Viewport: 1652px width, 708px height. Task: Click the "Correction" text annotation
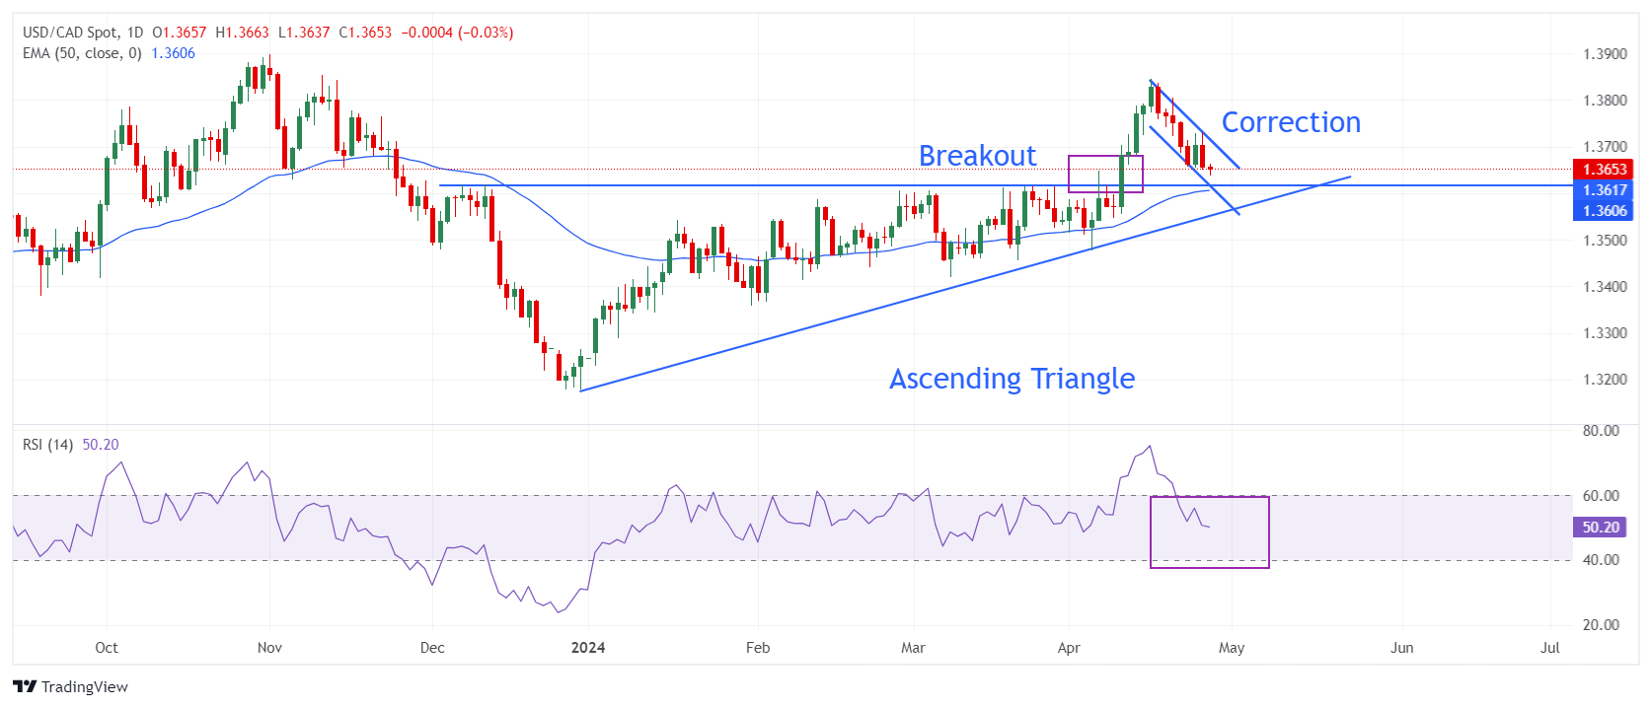1291,122
